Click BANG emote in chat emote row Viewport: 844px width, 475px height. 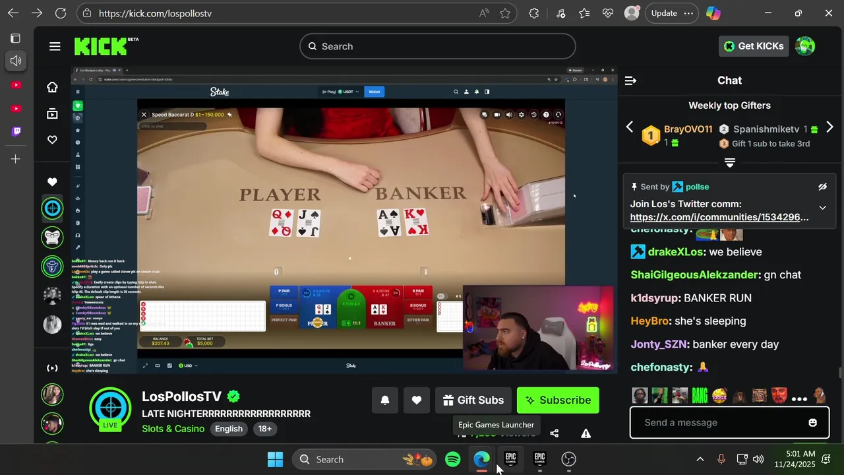[x=700, y=396]
